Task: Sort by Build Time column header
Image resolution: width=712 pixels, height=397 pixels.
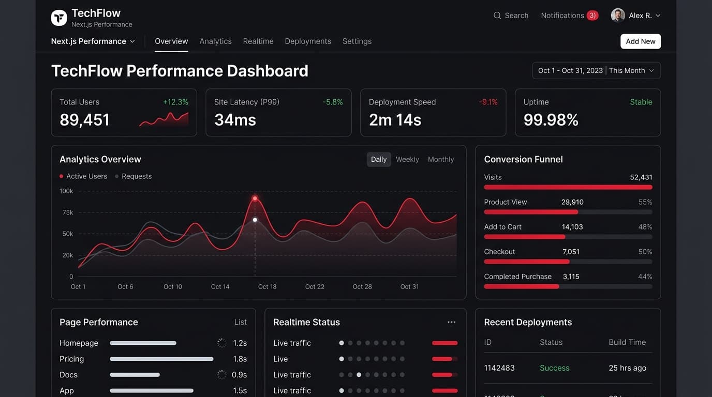Action: 627,342
